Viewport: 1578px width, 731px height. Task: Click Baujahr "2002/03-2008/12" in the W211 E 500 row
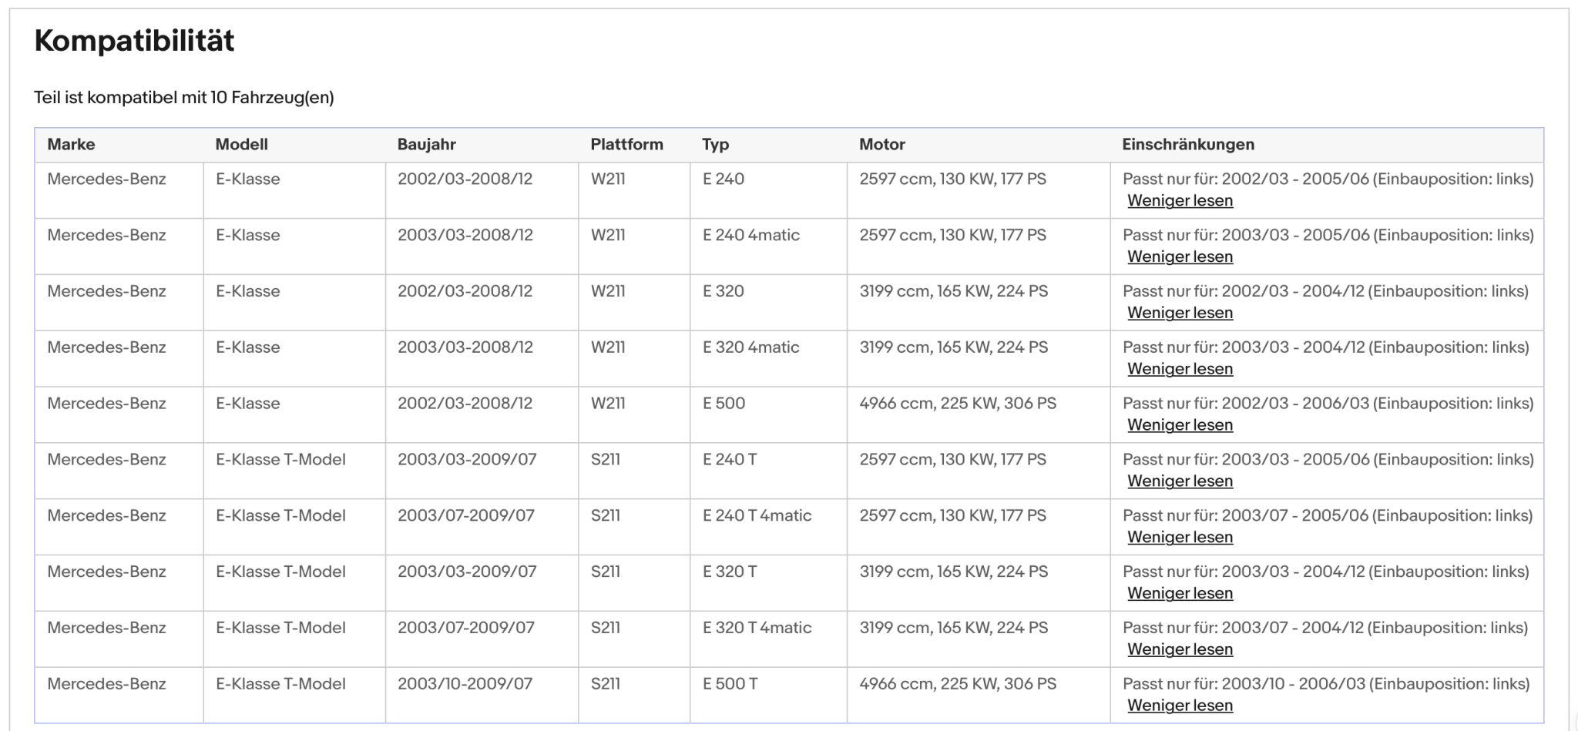click(x=465, y=404)
